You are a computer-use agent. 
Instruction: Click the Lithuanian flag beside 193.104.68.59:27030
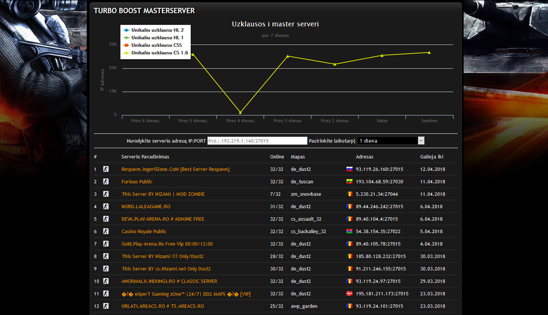pos(349,181)
